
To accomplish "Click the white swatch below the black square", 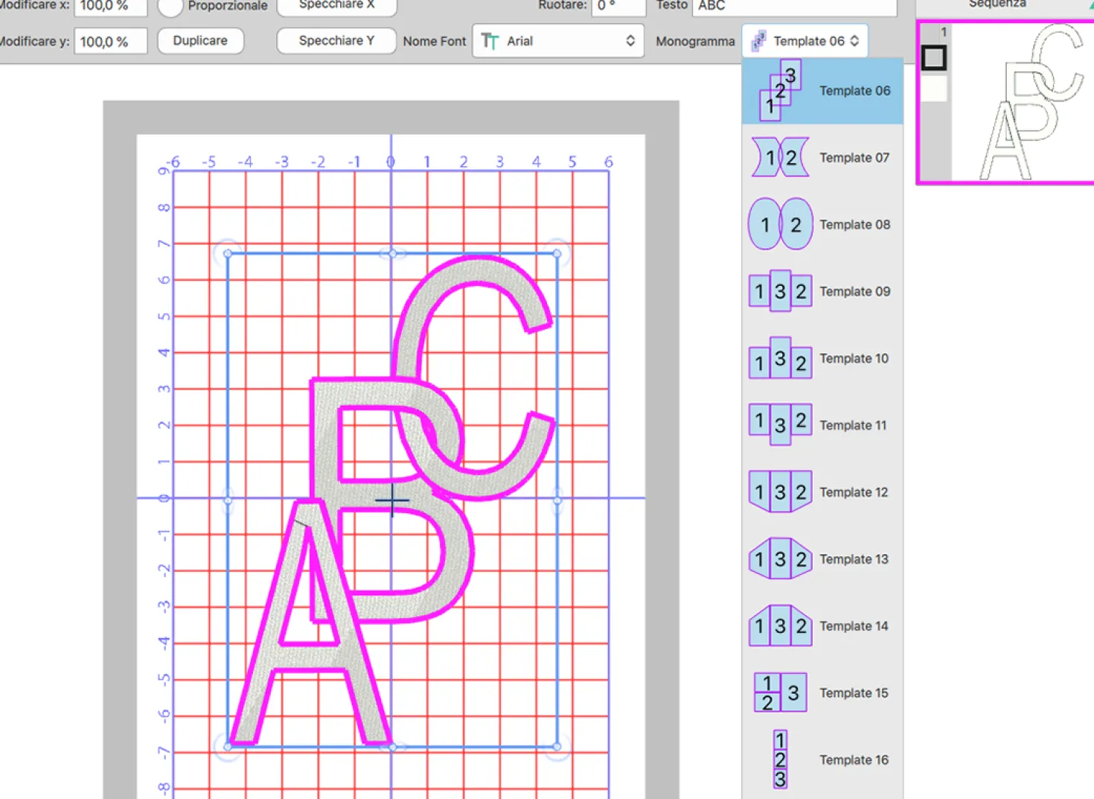I will click(x=933, y=89).
